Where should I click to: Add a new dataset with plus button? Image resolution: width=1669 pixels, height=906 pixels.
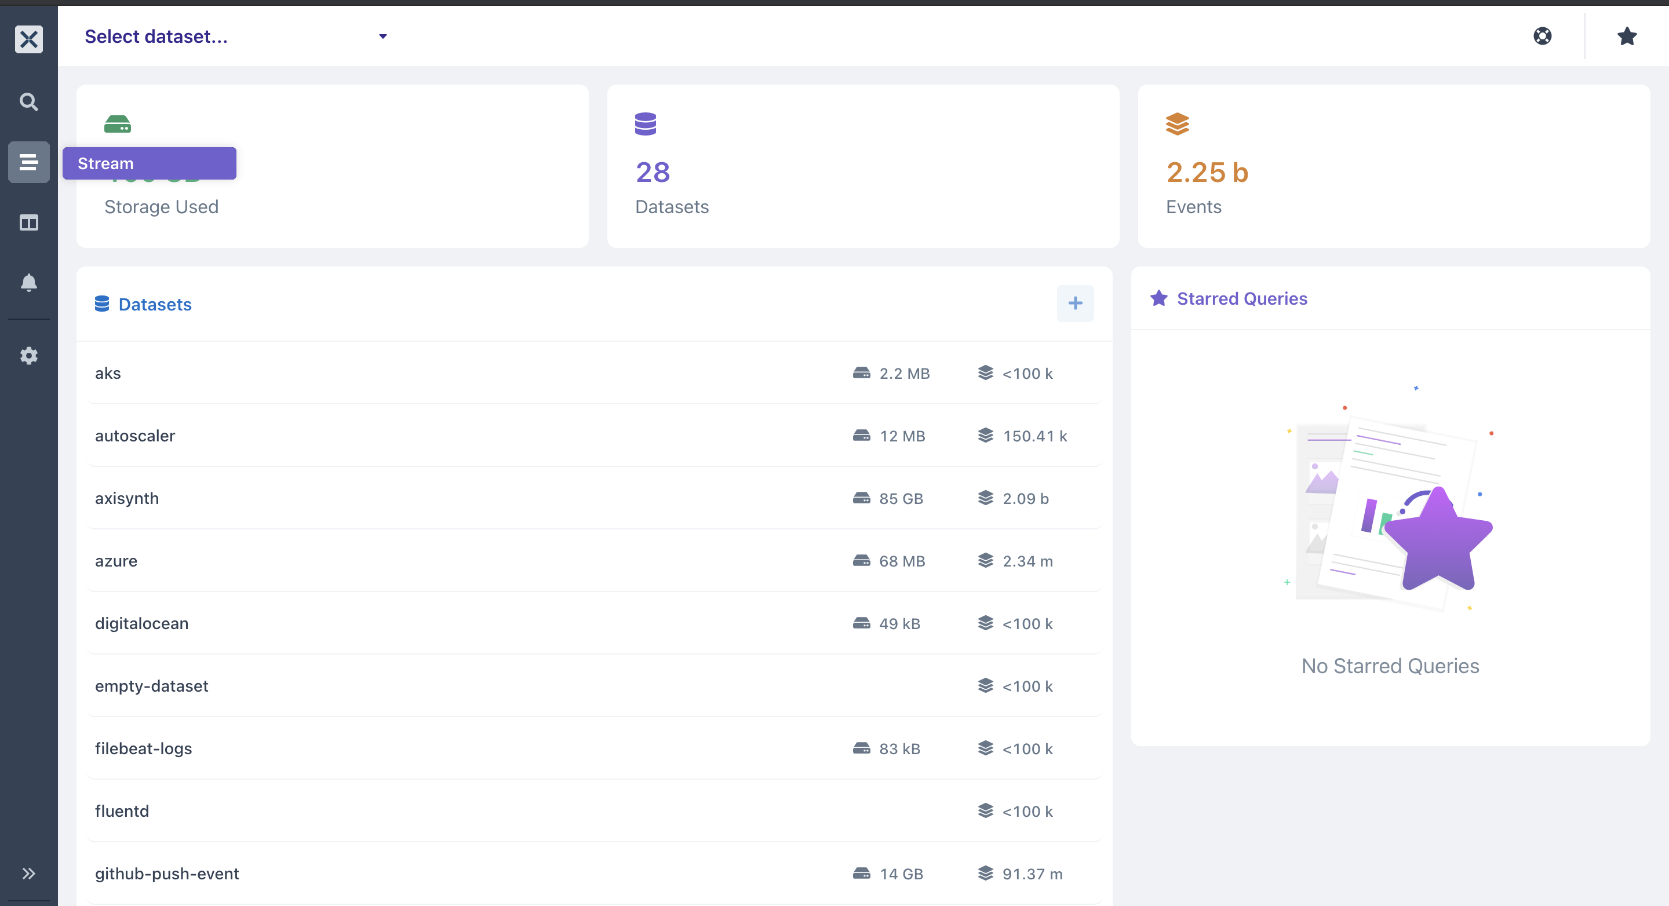pos(1075,303)
